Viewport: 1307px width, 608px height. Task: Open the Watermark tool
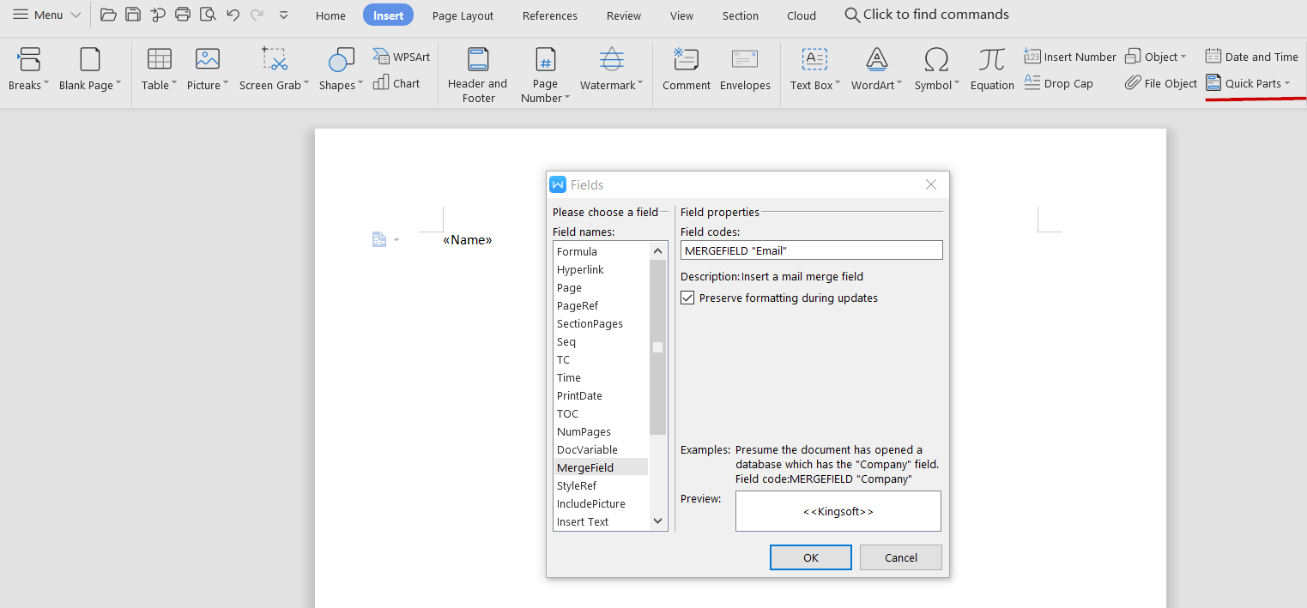click(x=611, y=69)
